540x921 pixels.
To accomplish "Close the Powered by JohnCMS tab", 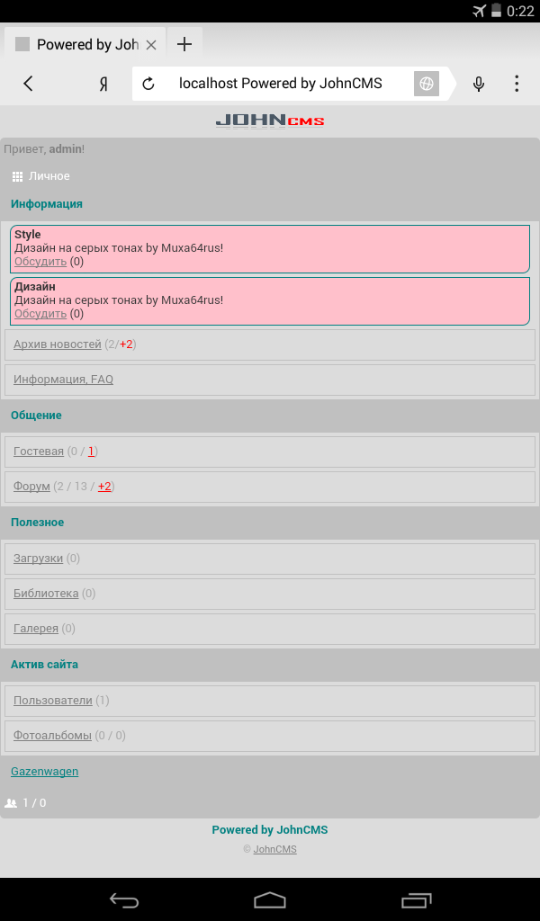I will [151, 44].
